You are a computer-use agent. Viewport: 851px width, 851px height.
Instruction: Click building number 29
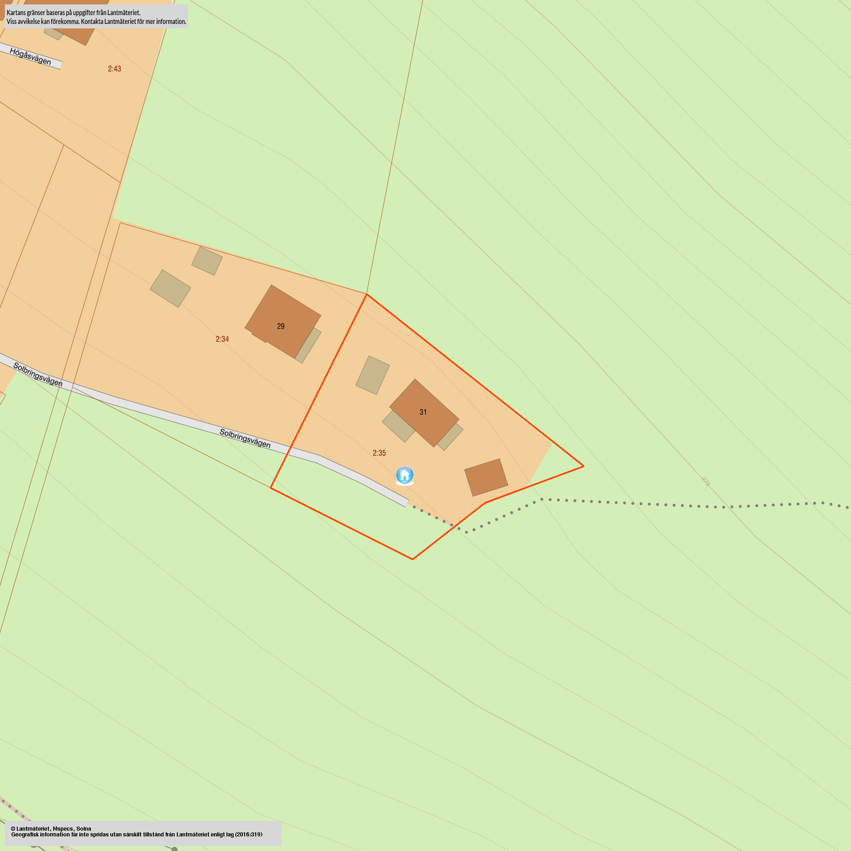281,326
